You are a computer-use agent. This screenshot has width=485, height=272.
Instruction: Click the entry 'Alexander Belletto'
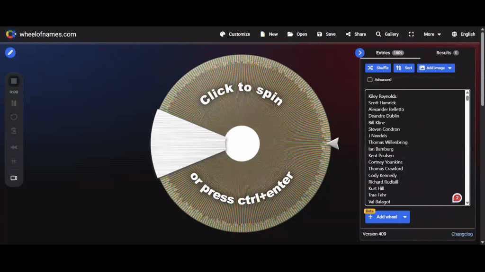pyautogui.click(x=386, y=109)
